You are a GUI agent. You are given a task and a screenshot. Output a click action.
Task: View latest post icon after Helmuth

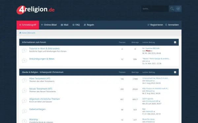(154, 112)
